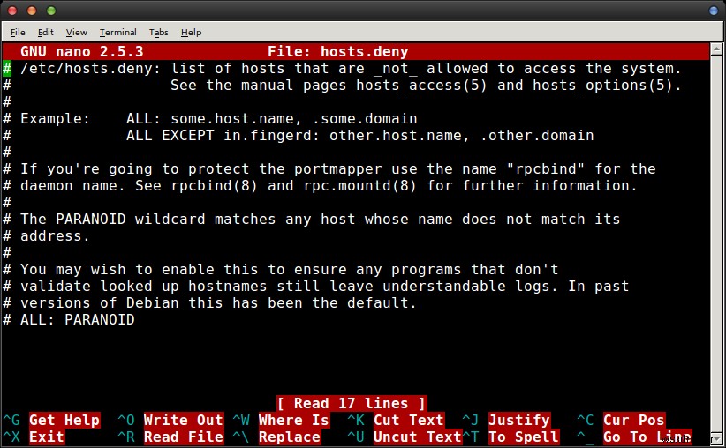Place cursor on the green highlighted # character
The height and width of the screenshot is (448, 726).
coord(7,69)
